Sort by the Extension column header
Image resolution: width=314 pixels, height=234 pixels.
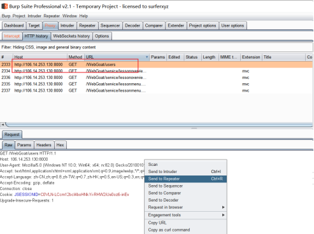251,57
